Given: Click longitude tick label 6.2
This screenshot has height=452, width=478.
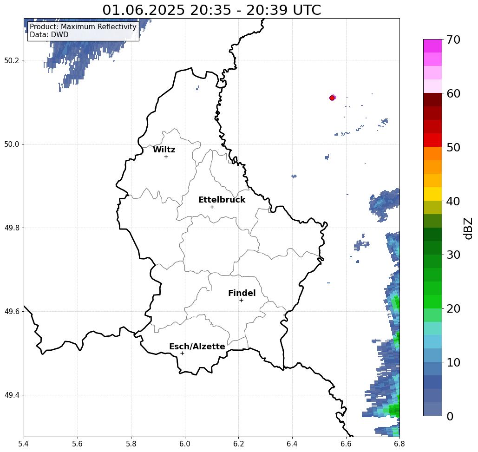Looking at the screenshot, I should point(238,444).
